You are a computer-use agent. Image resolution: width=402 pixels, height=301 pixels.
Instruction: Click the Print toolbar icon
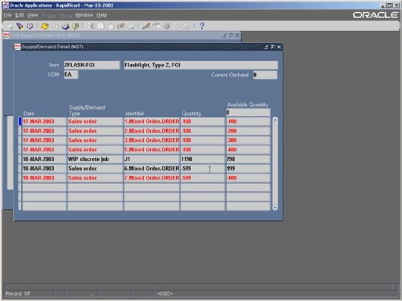[x=65, y=26]
